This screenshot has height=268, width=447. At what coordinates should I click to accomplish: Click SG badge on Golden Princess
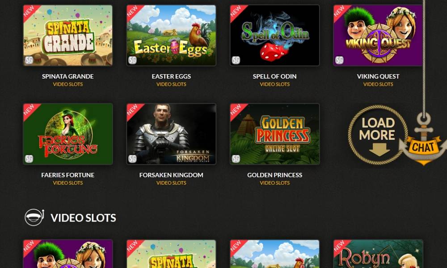[x=236, y=159]
